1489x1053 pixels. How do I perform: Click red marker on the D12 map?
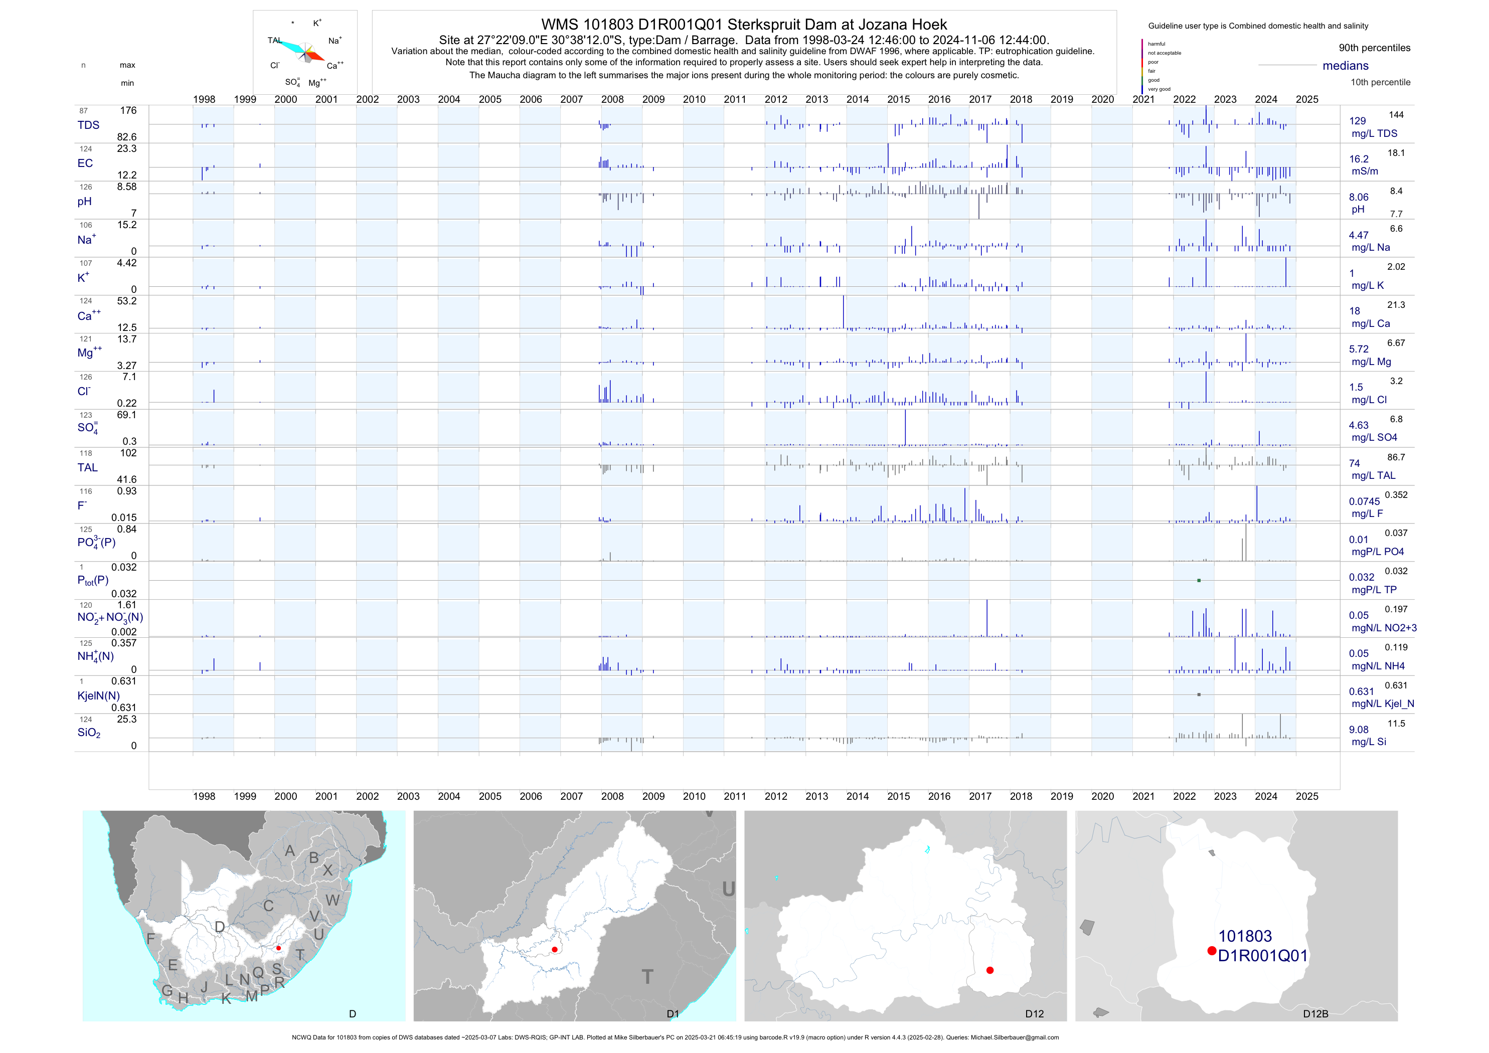pyautogui.click(x=989, y=970)
